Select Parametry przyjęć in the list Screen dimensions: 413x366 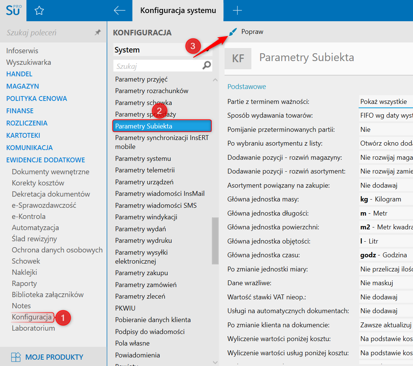(141, 79)
